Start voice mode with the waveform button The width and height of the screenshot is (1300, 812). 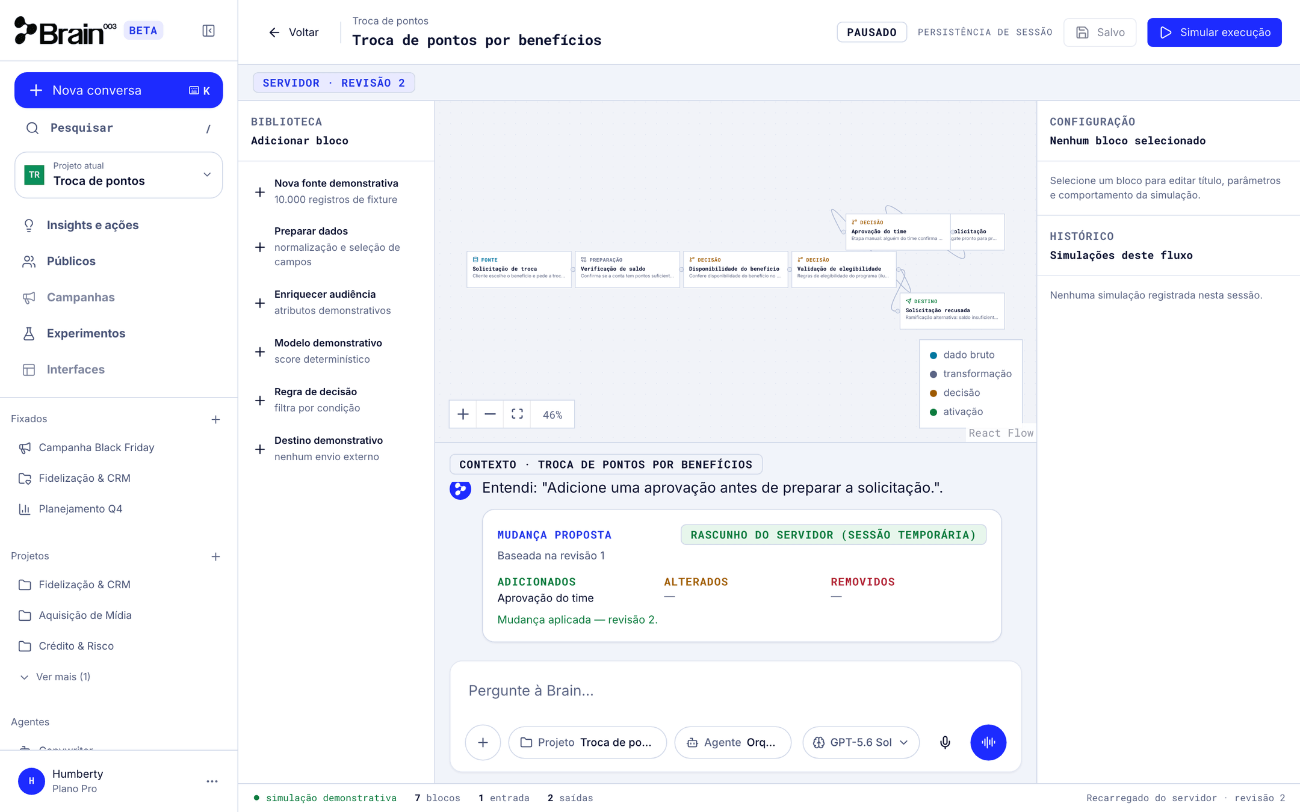point(988,742)
